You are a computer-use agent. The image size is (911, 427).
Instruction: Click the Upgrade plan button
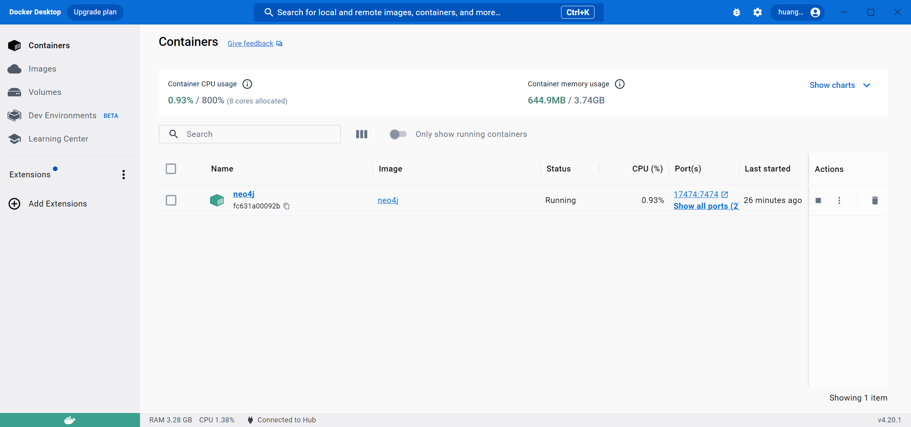tap(95, 12)
